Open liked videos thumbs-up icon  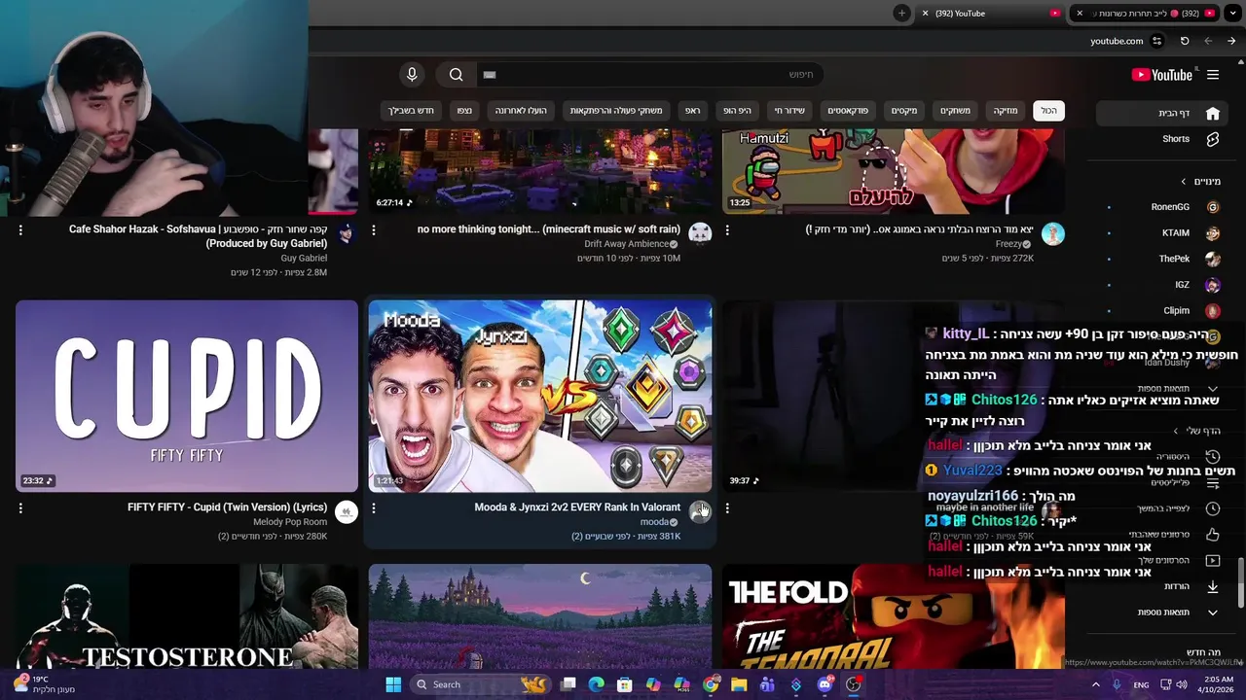[1213, 535]
